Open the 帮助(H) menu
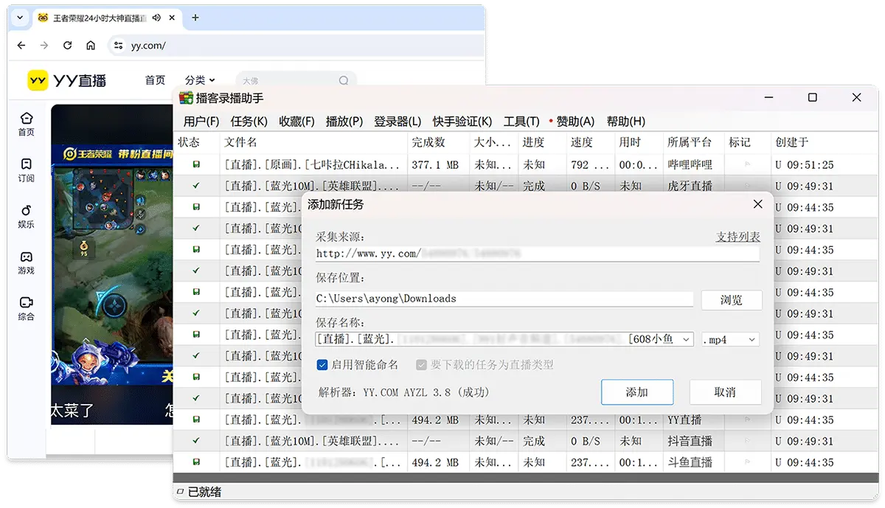Screen dimensions: 885x508 pos(625,122)
